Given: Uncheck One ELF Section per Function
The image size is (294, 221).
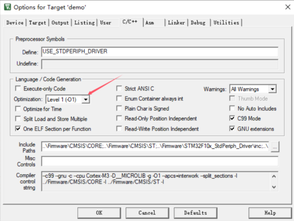Looking at the screenshot, I should click(19, 129).
